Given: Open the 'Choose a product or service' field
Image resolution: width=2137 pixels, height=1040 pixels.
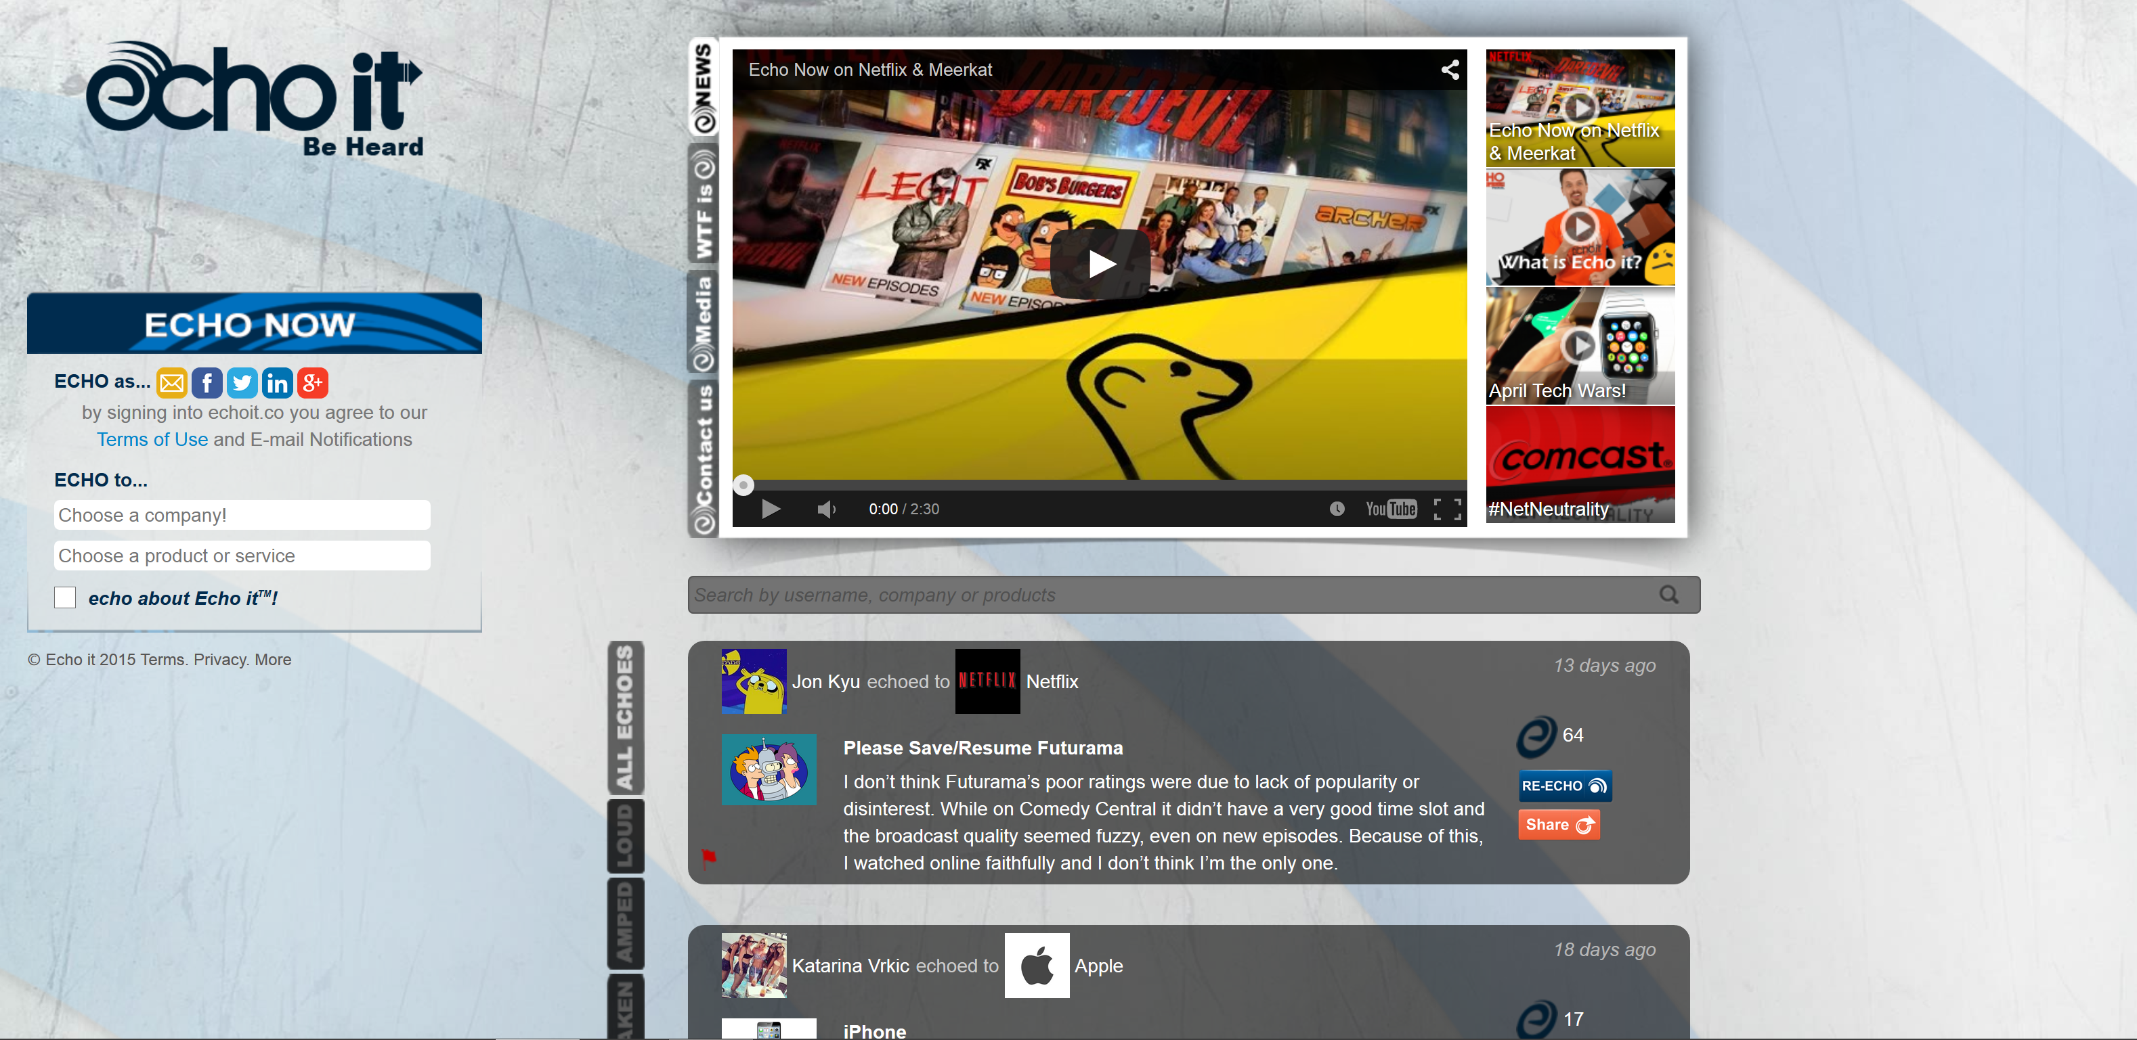Looking at the screenshot, I should coord(242,556).
